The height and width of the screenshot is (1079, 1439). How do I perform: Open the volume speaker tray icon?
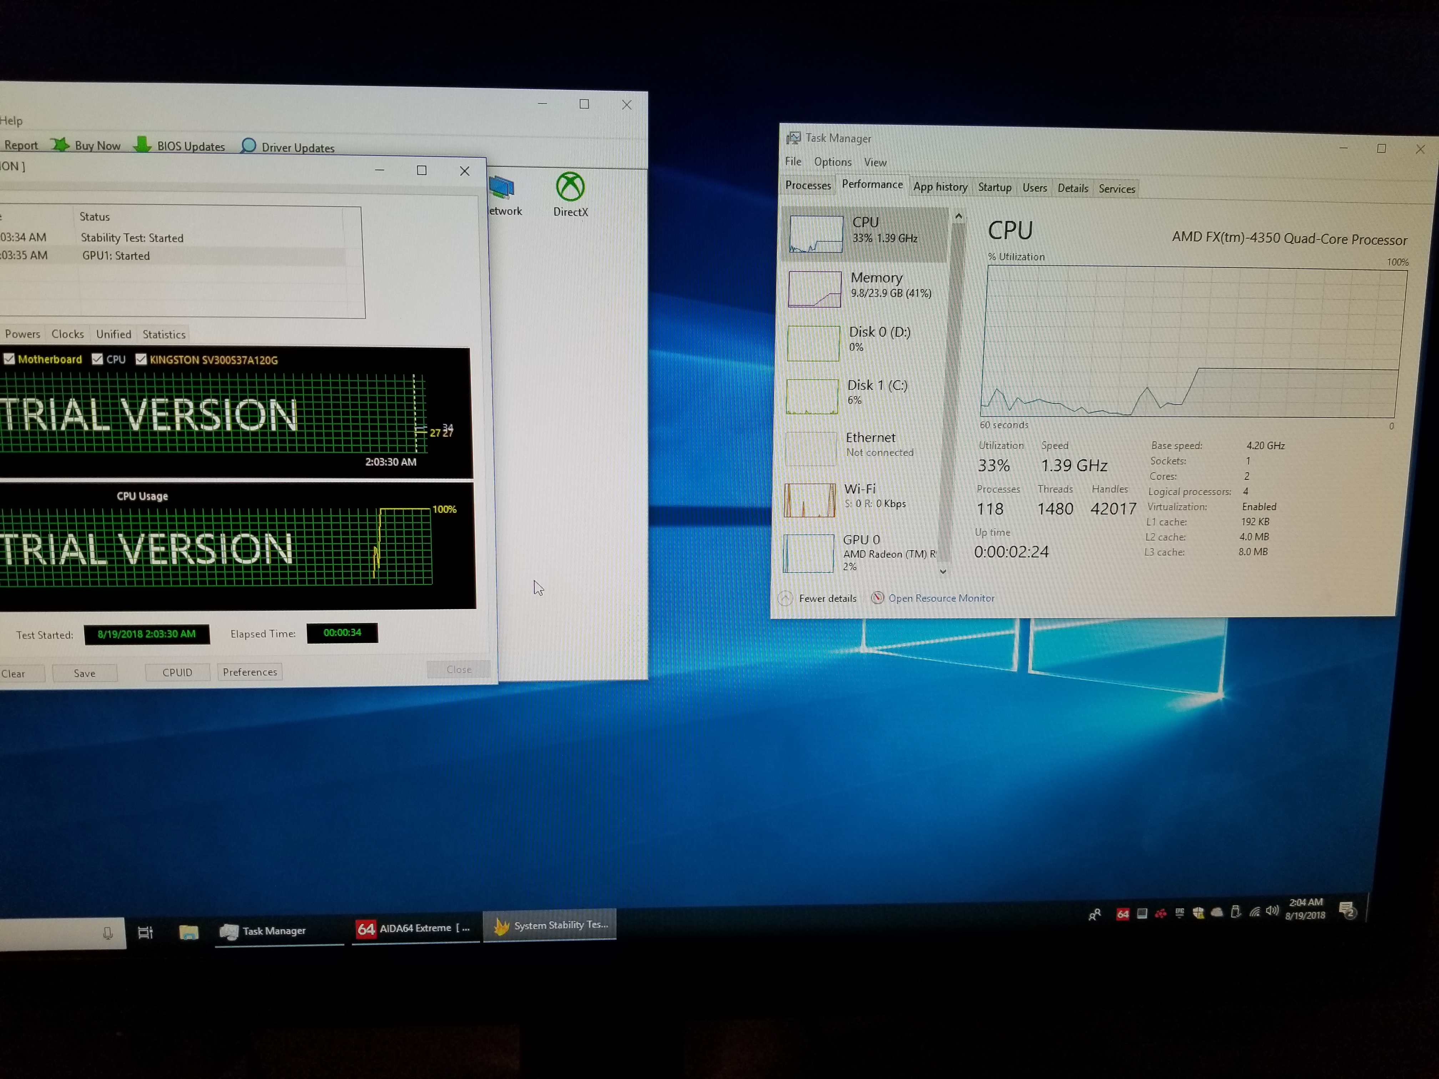(x=1272, y=911)
